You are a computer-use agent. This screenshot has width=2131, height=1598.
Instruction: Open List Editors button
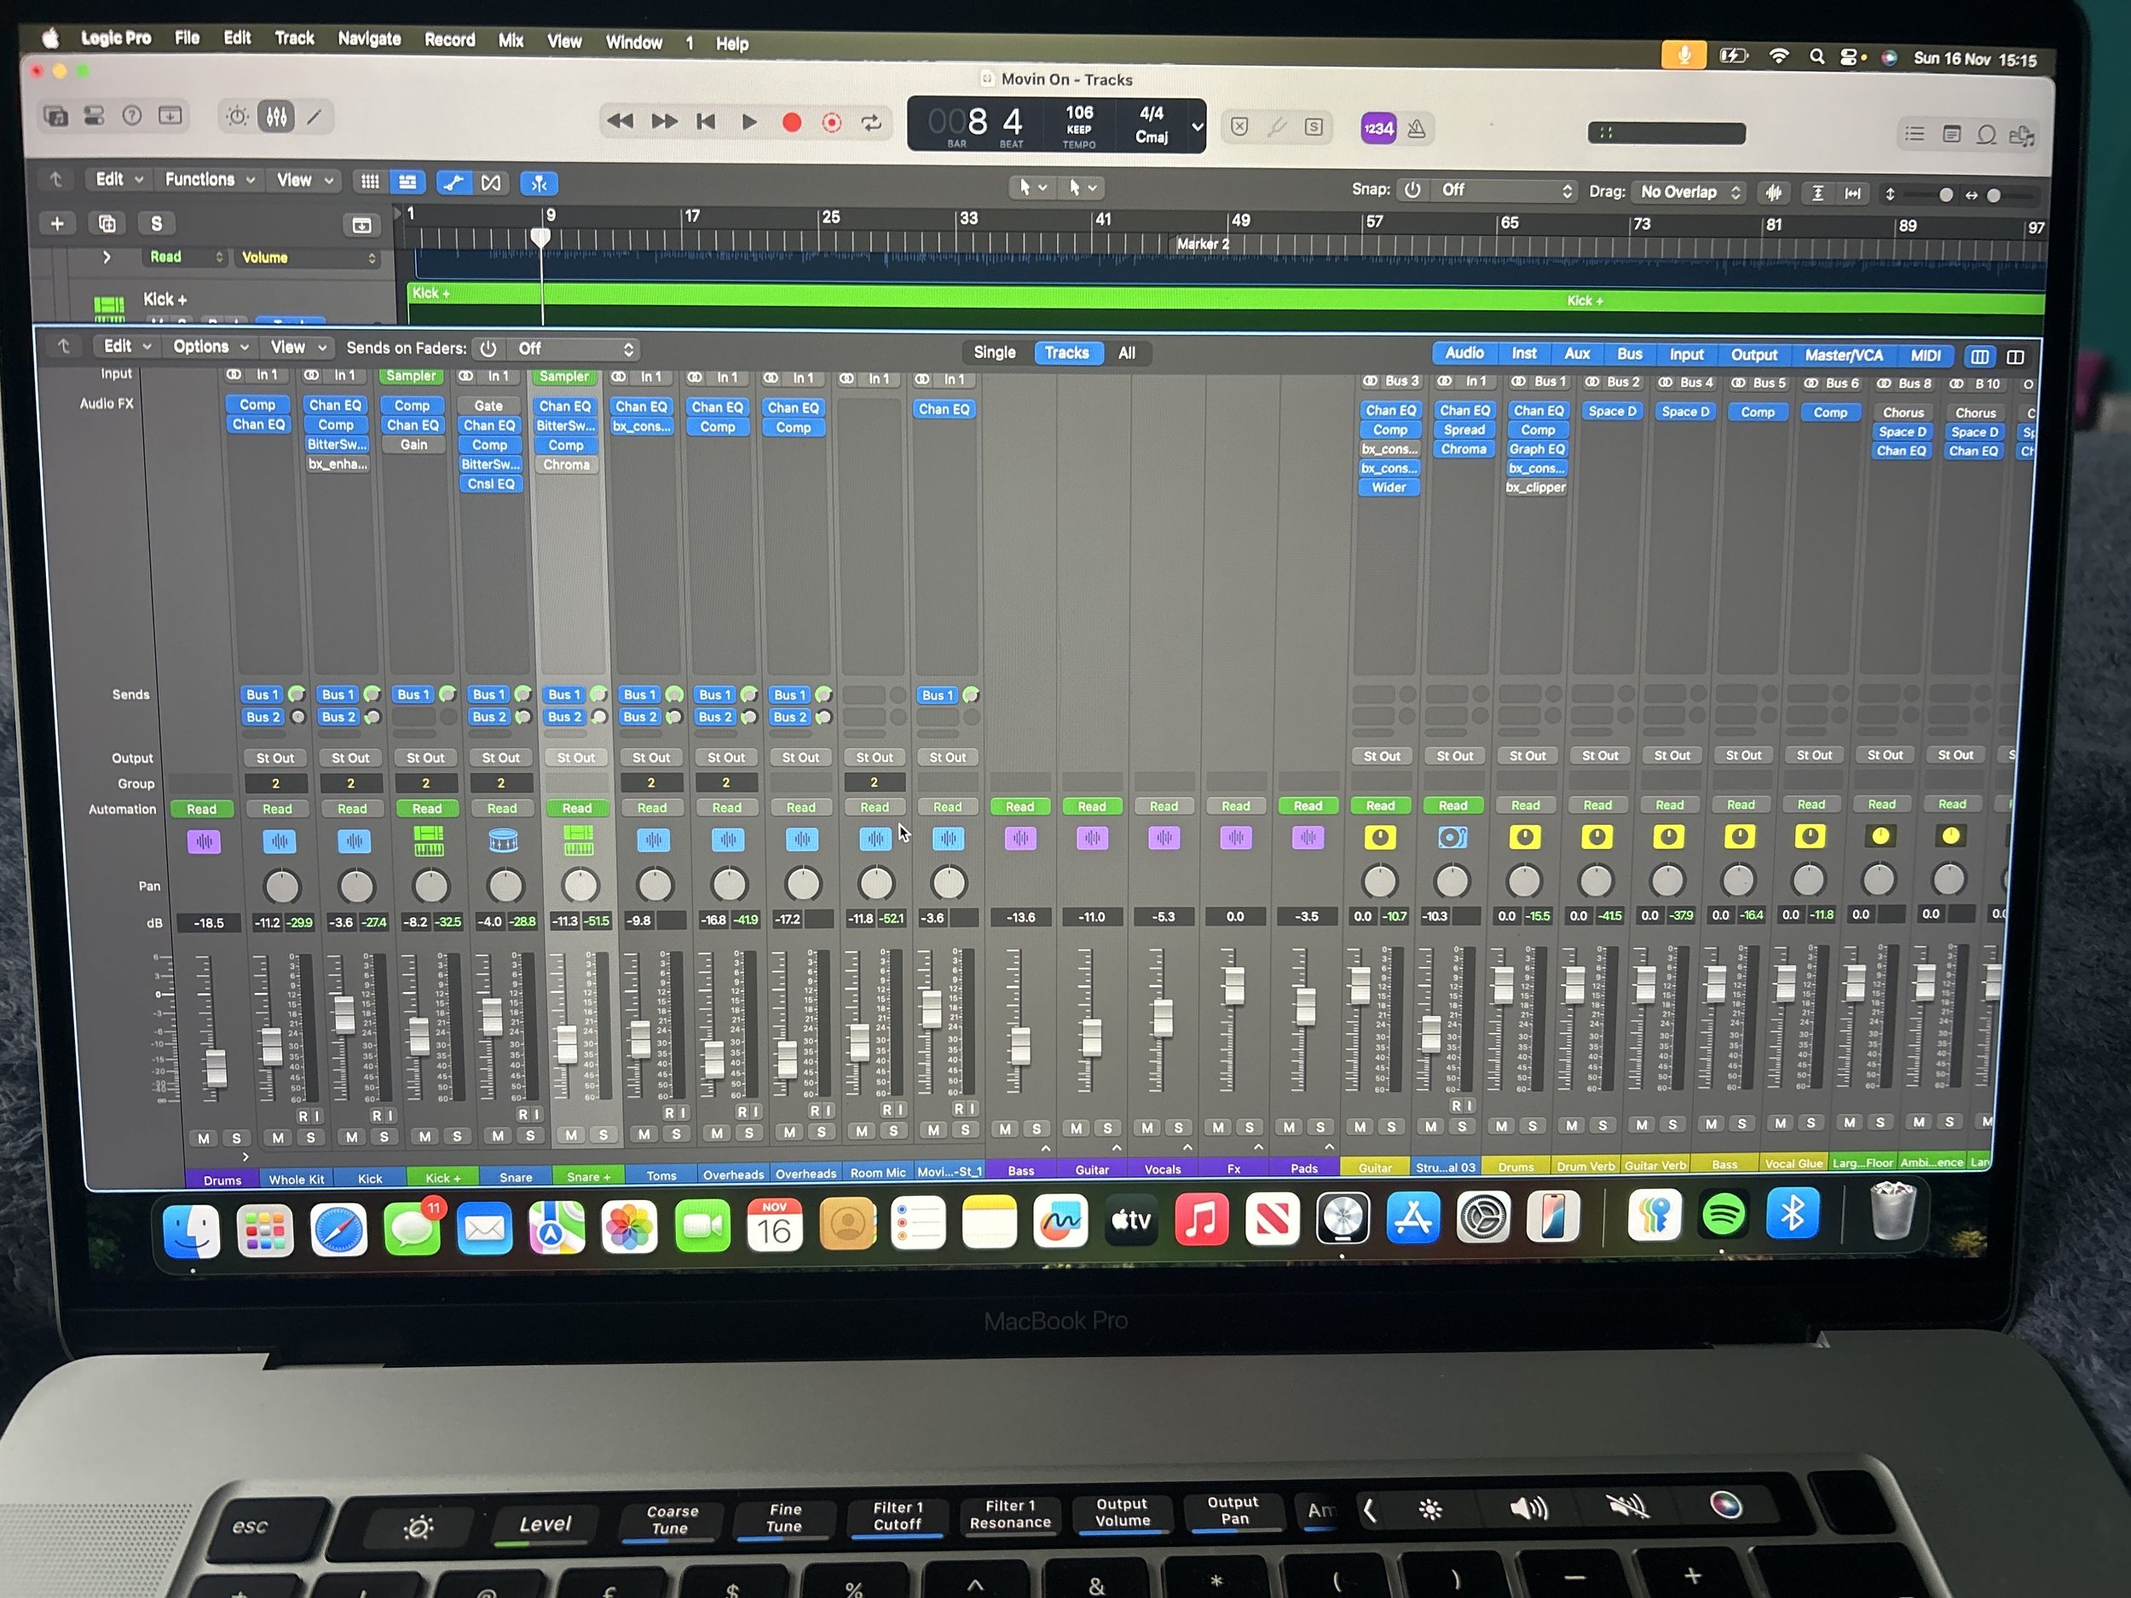click(x=1915, y=134)
